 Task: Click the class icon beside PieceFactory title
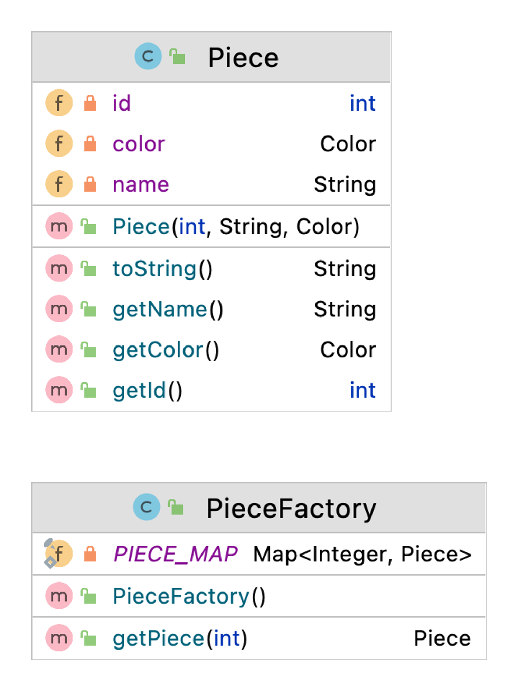[147, 507]
